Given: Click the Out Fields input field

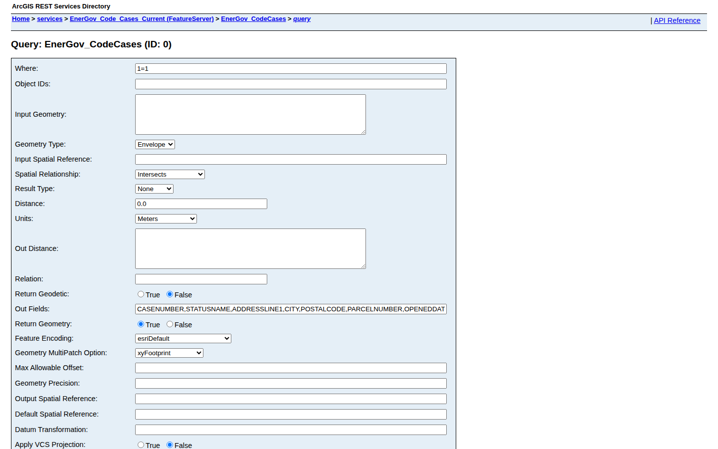Looking at the screenshot, I should [291, 309].
